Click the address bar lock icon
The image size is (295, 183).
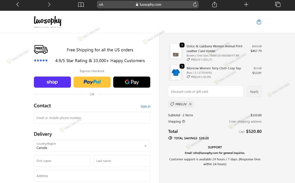(137, 5)
